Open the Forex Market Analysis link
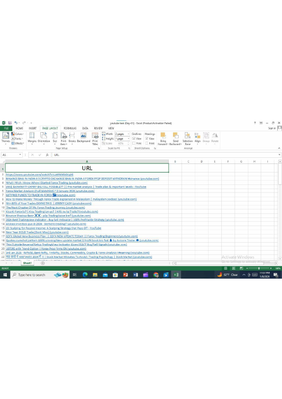The height and width of the screenshot is (399, 282). coord(50,191)
